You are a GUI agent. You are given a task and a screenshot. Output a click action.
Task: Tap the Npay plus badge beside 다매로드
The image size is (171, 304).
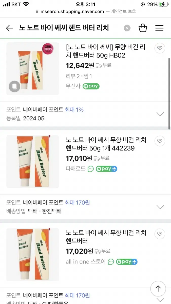(x=106, y=169)
